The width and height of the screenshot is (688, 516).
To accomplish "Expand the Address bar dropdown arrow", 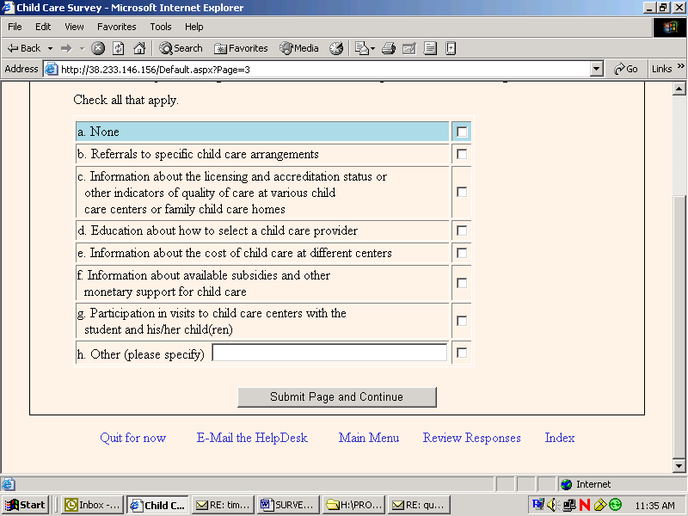I will click(596, 69).
